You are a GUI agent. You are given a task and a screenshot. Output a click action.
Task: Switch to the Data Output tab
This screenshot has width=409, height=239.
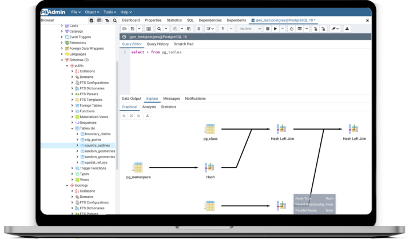point(132,99)
